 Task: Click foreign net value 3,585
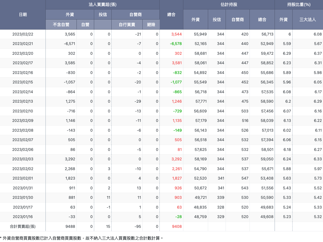[70, 63]
